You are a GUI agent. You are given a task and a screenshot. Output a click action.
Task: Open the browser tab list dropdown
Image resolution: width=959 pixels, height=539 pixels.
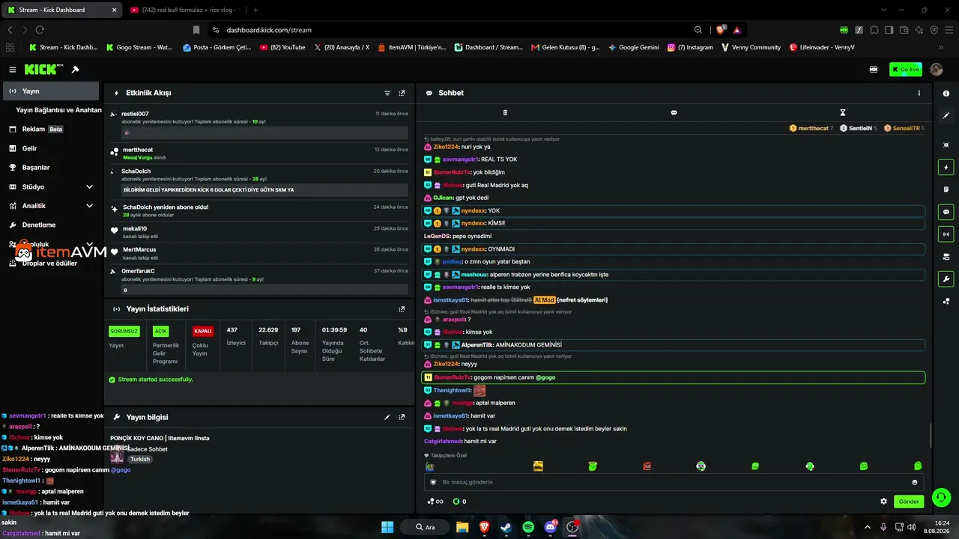883,10
